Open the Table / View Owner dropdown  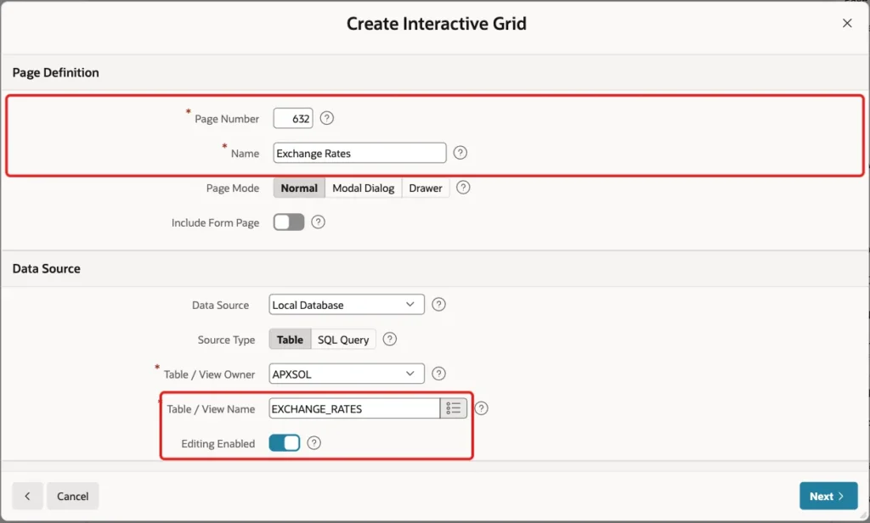(x=347, y=374)
